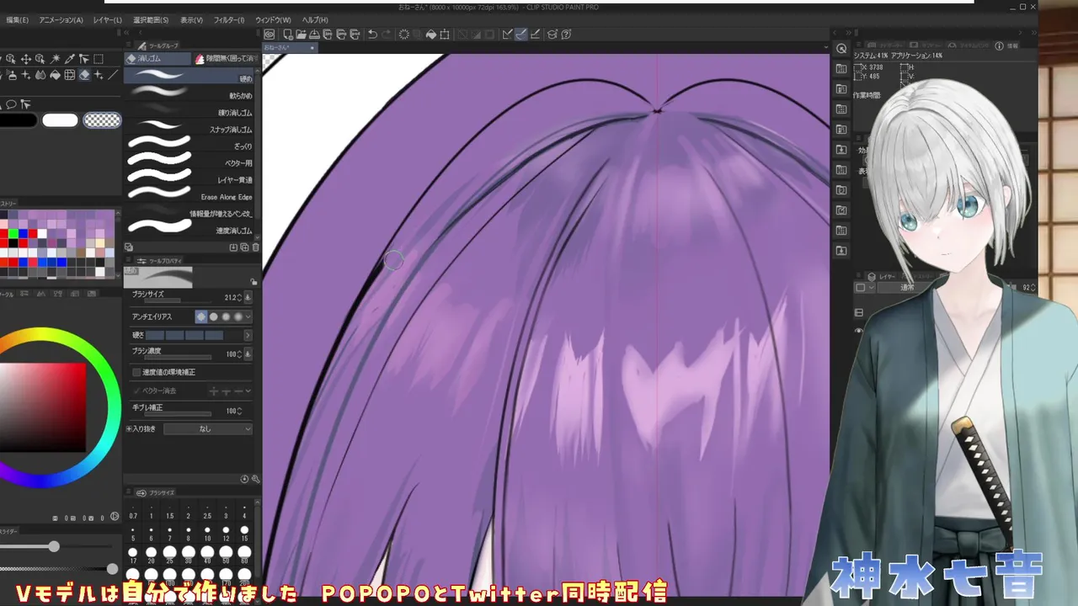
Task: Open a file via folder icon
Action: click(x=302, y=35)
